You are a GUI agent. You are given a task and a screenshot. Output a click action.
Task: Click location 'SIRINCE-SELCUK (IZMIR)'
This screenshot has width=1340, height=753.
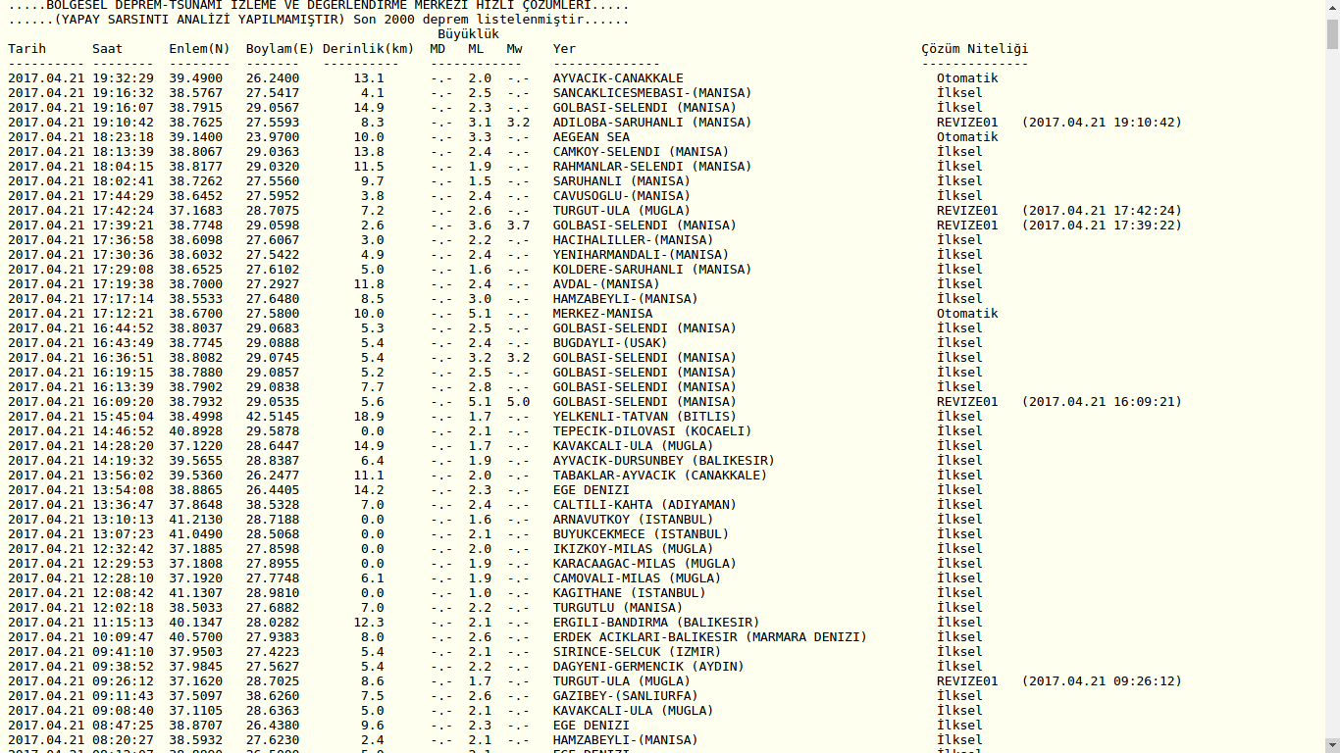coord(637,652)
